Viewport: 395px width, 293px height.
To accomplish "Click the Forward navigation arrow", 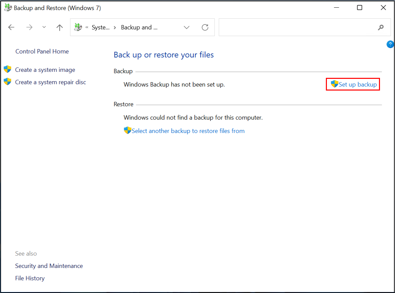I will point(29,27).
